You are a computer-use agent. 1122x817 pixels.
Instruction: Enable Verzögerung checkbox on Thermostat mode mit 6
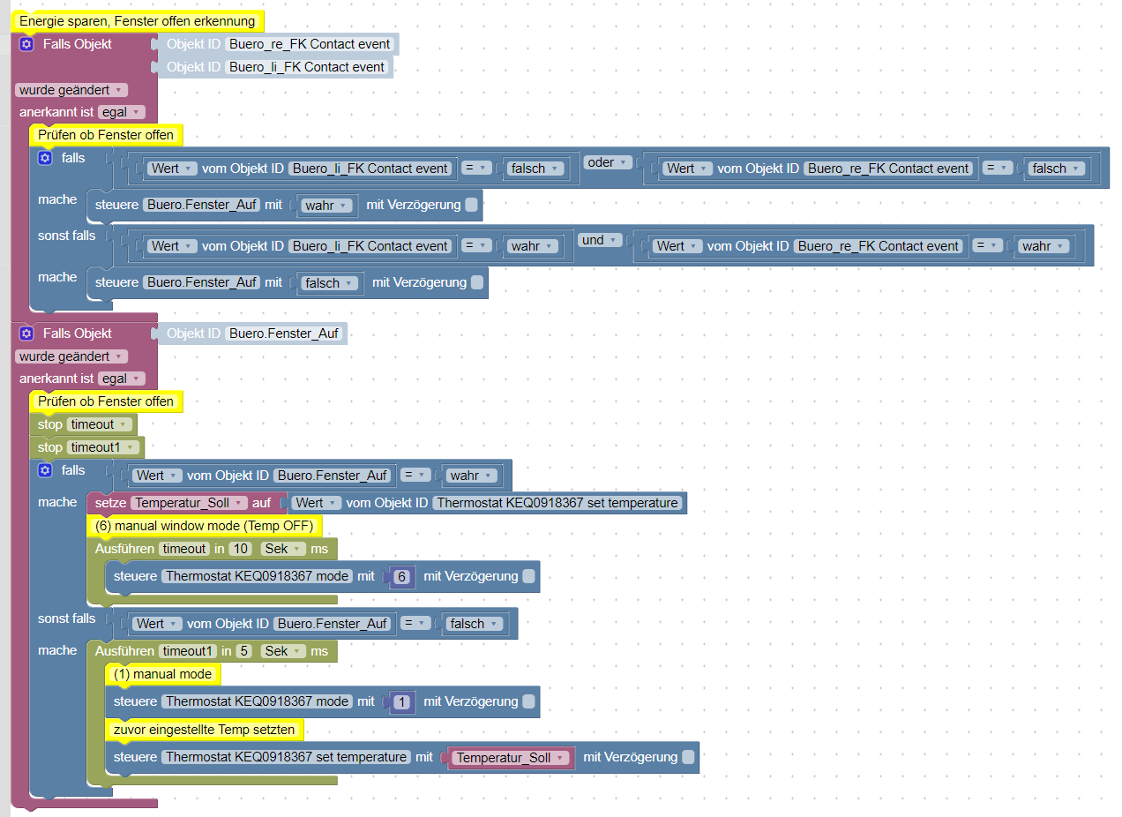point(528,576)
